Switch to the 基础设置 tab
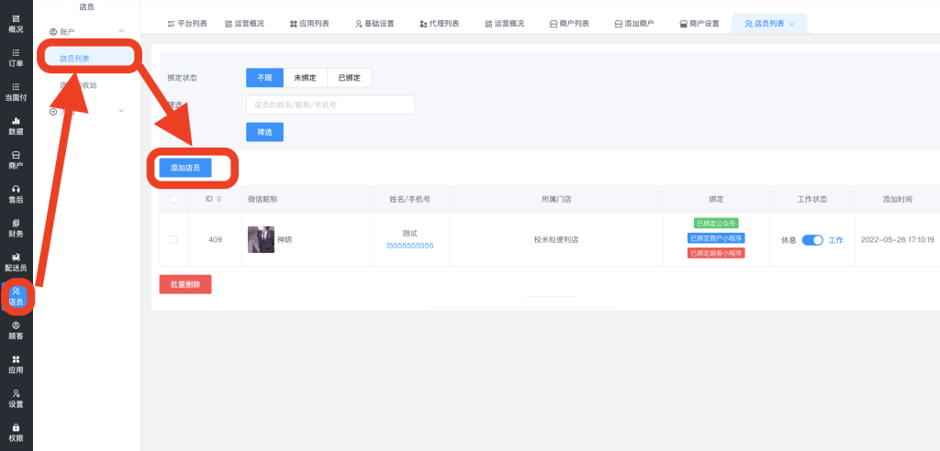The image size is (940, 451). (375, 23)
